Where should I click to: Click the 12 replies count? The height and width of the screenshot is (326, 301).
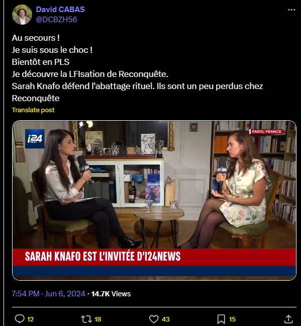(30, 319)
